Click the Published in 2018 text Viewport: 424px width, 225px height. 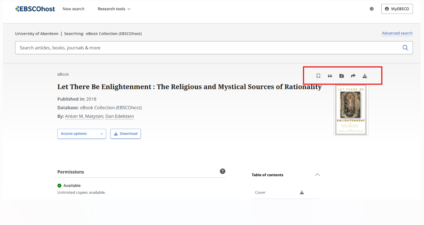tap(77, 99)
